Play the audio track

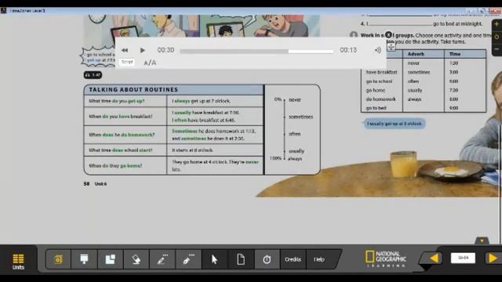coord(143,50)
